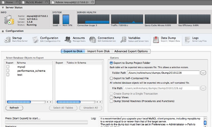This screenshot has width=212, height=127.
Task: Open the Configuration file editor icon
Action: tap(35, 40)
